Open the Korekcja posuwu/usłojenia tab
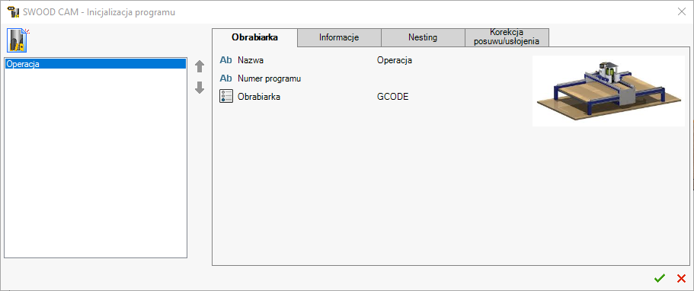The width and height of the screenshot is (694, 291). pos(507,37)
